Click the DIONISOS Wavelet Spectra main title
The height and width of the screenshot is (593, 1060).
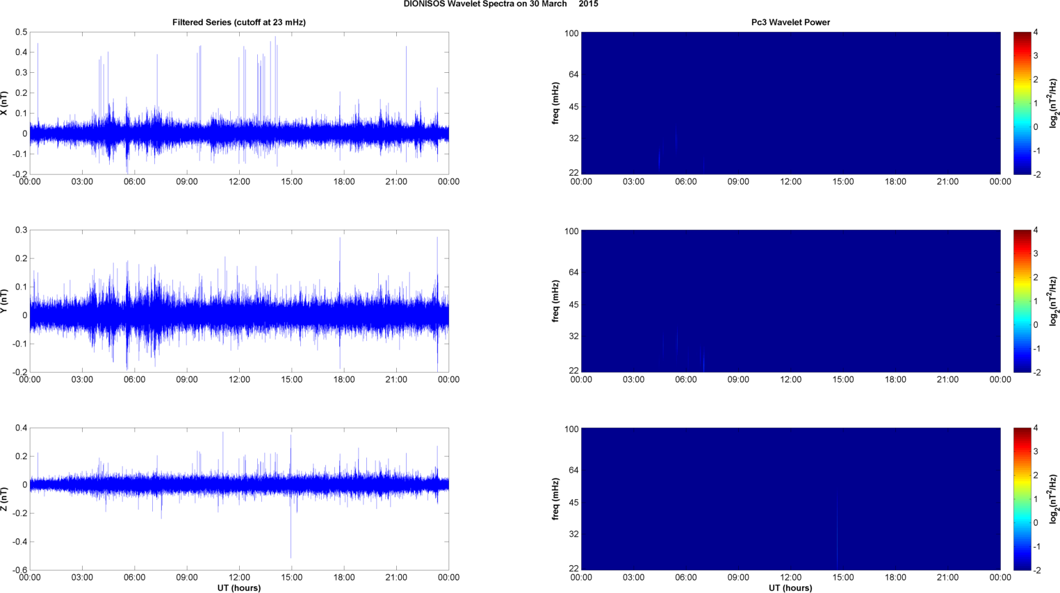tap(500, 4)
